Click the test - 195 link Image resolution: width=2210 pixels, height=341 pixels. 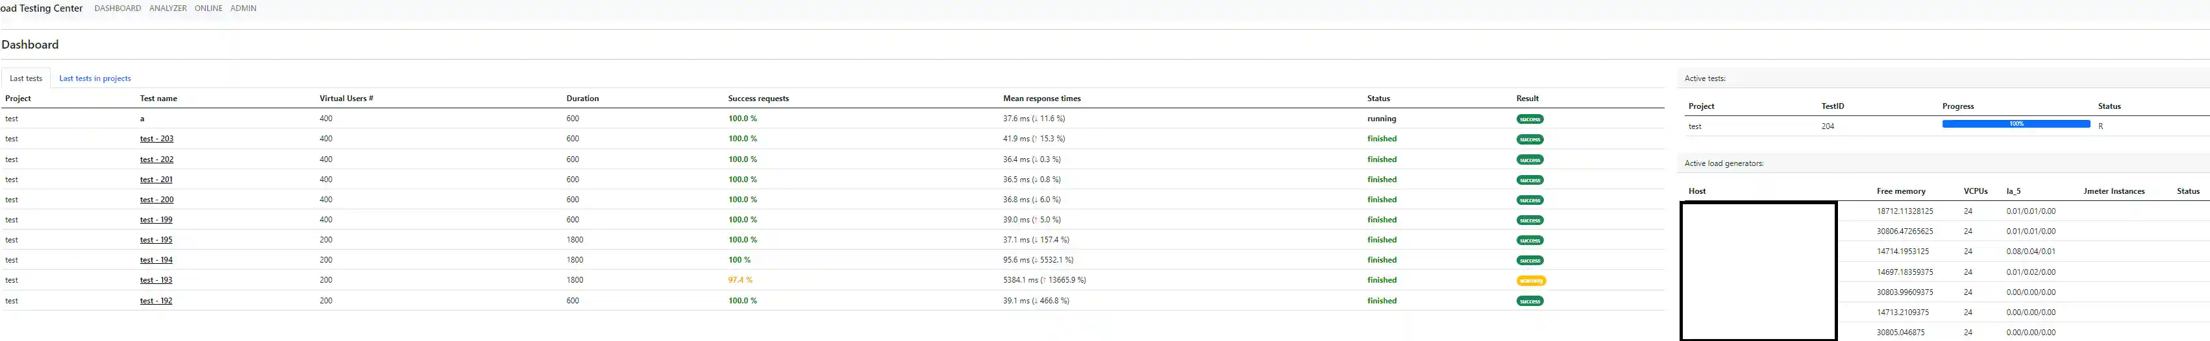(x=156, y=240)
